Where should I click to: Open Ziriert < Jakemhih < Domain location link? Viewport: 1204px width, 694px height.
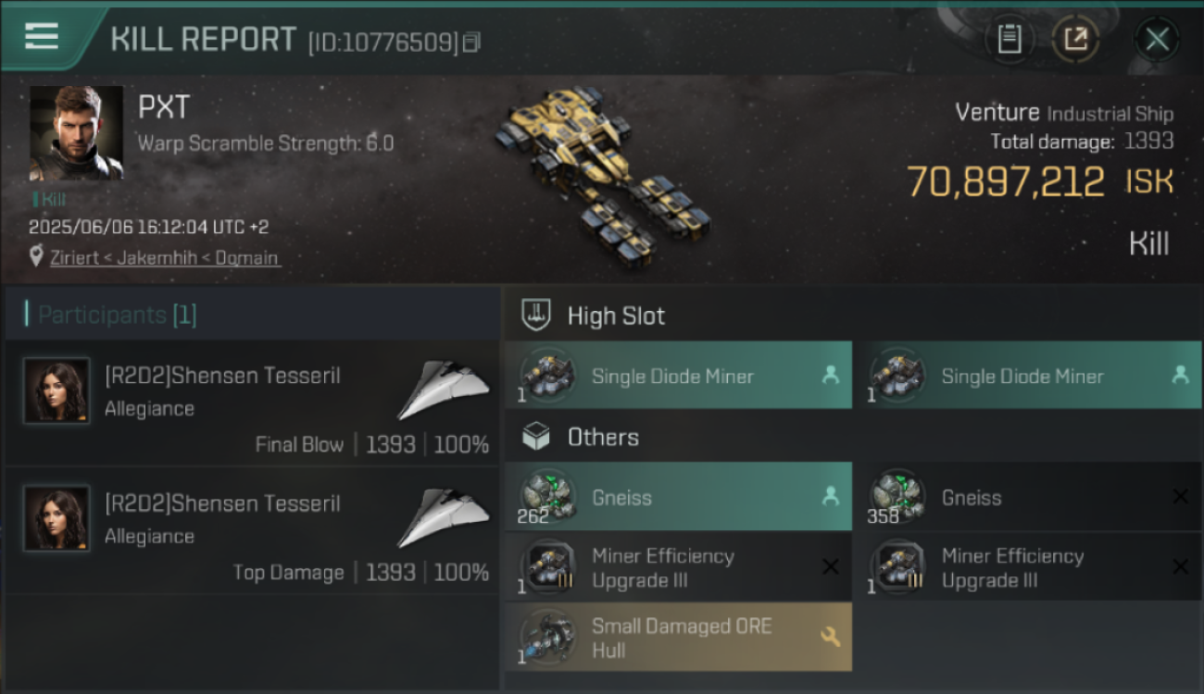pos(164,258)
